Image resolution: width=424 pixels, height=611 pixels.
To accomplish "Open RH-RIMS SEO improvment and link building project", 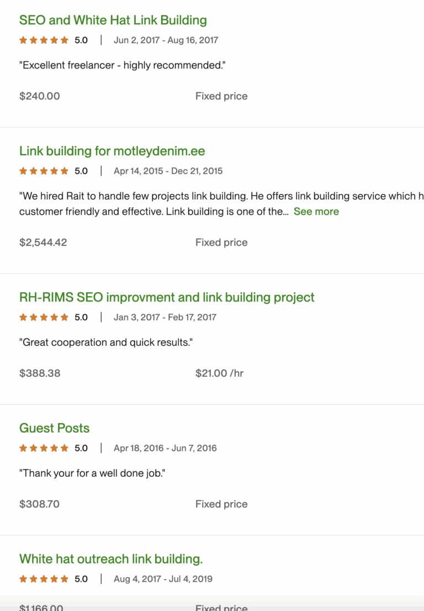I will point(167,297).
